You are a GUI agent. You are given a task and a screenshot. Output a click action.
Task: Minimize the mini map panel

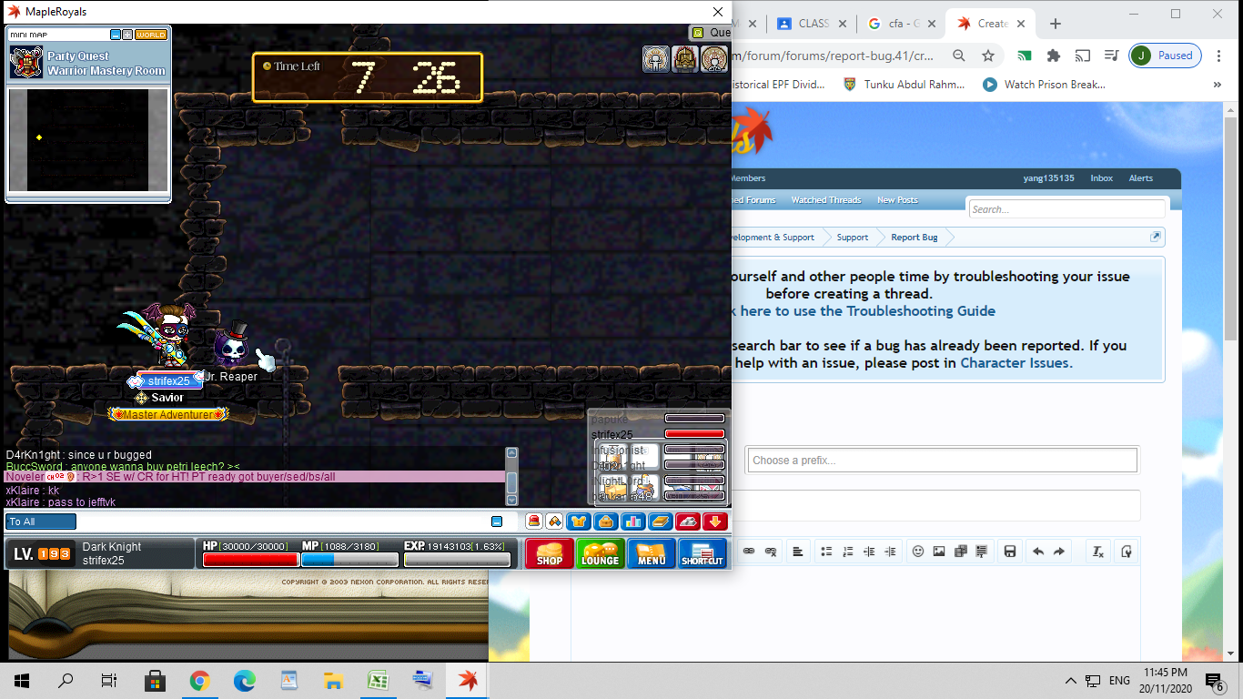[x=116, y=35]
